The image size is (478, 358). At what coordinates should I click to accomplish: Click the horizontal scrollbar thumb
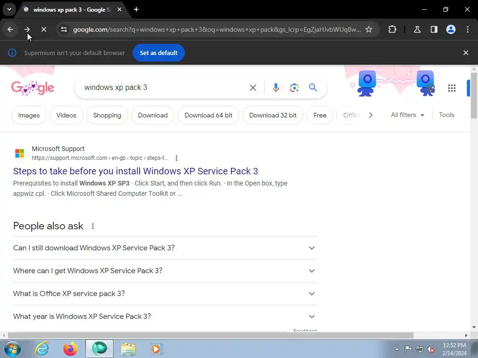tap(211, 336)
